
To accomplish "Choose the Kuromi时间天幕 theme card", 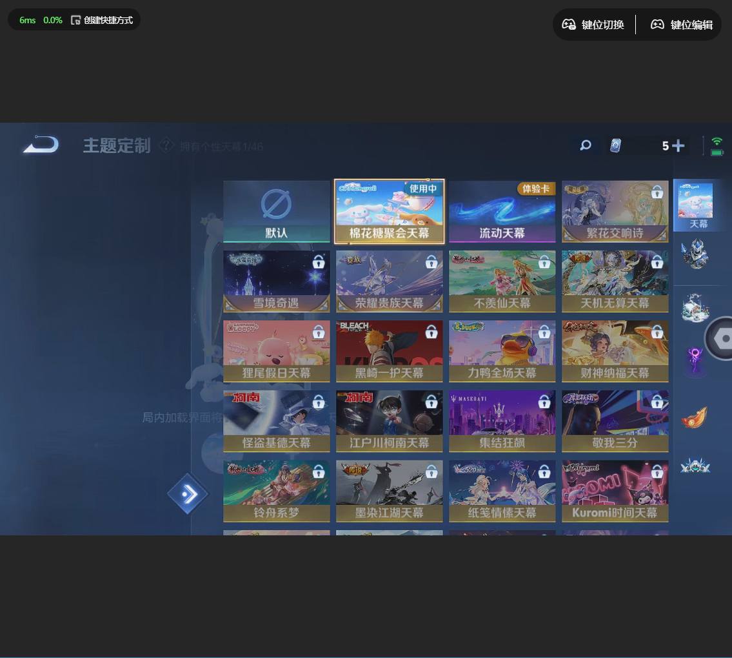I will (615, 491).
